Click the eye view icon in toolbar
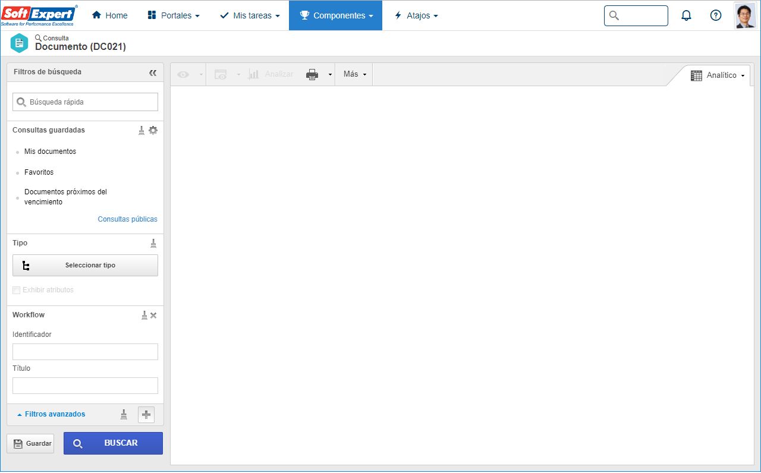761x473 pixels. 183,74
